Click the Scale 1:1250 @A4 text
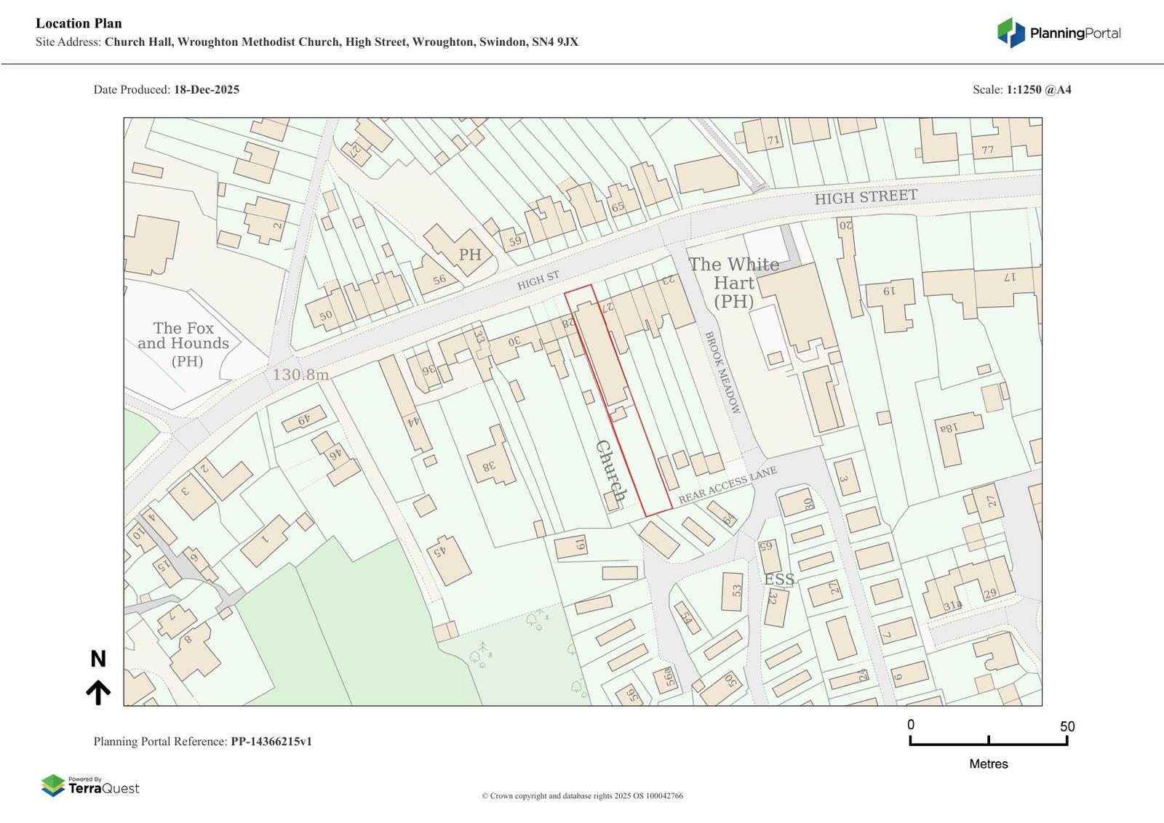The image size is (1164, 823). pyautogui.click(x=1021, y=89)
